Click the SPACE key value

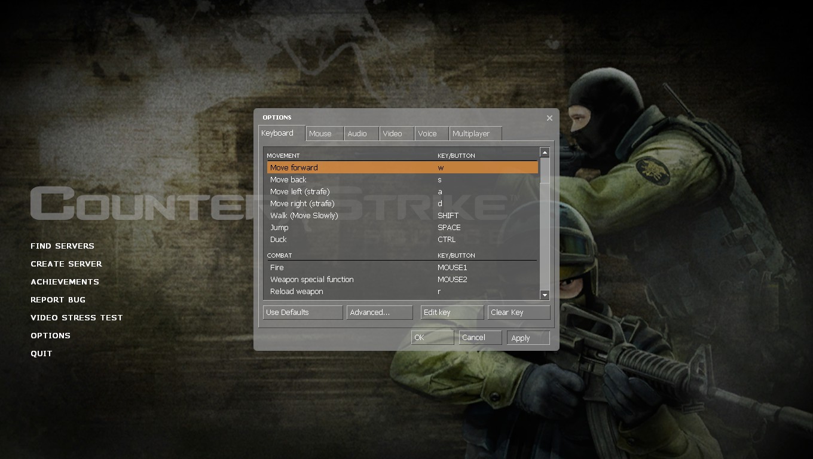449,227
